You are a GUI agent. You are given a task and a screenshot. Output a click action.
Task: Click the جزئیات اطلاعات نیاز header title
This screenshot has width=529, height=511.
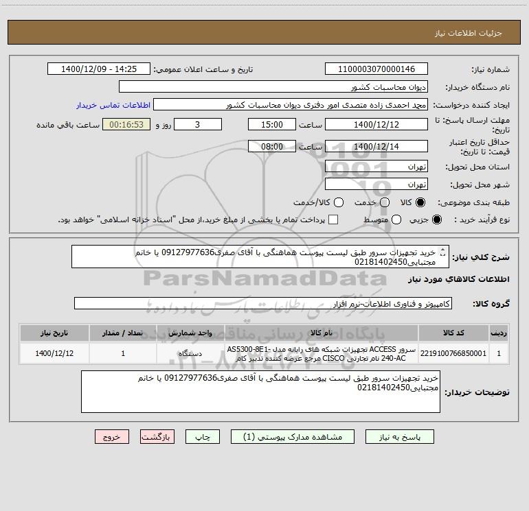click(x=469, y=33)
